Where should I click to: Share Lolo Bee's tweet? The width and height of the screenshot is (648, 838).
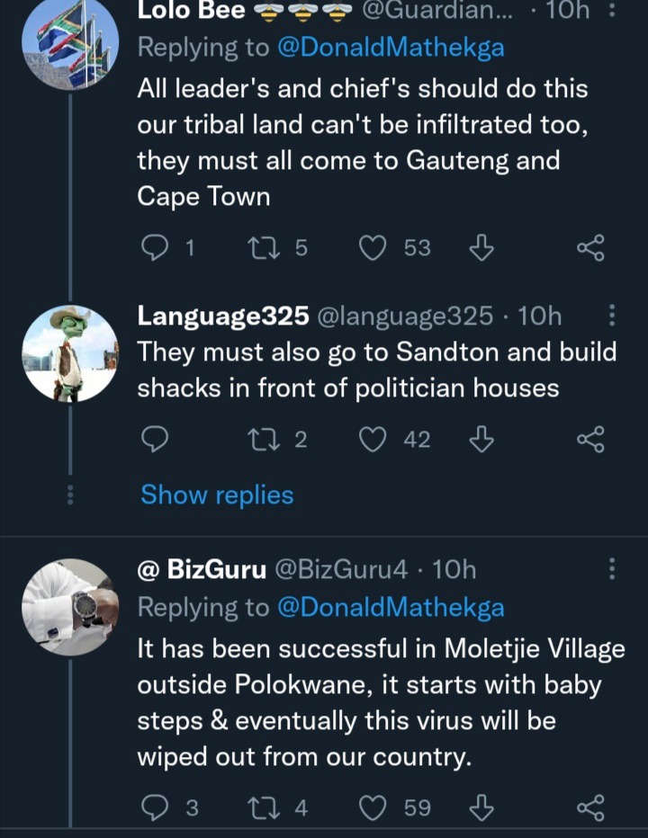click(590, 248)
